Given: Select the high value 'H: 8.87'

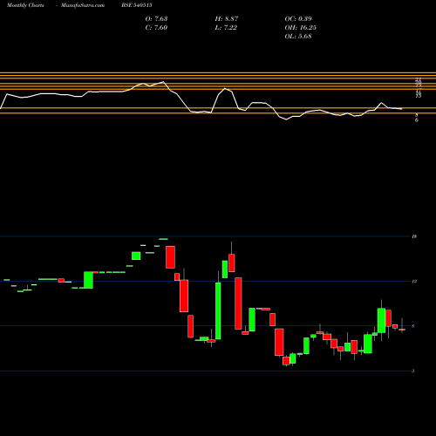Looking at the screenshot, I should (x=227, y=19).
